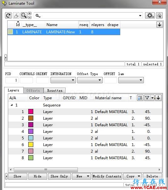Click the layer sort order icon
The width and height of the screenshot is (168, 190).
pyautogui.click(x=140, y=98)
